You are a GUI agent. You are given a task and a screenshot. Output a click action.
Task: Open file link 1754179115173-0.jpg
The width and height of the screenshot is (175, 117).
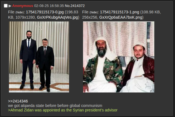click(x=45, y=12)
